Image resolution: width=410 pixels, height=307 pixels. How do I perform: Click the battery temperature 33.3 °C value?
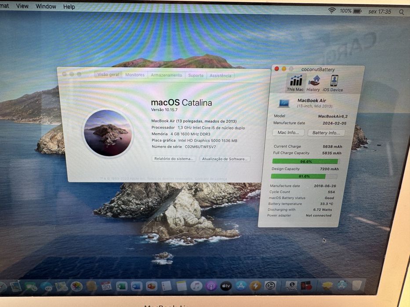327,203
